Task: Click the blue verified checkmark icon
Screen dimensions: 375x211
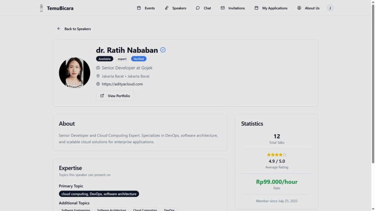Action: pos(163,50)
